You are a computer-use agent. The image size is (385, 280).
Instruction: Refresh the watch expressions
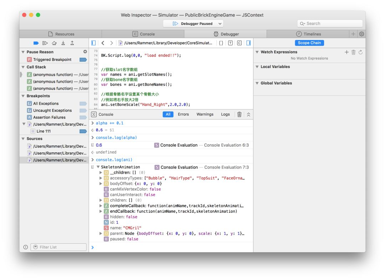pyautogui.click(x=360, y=52)
